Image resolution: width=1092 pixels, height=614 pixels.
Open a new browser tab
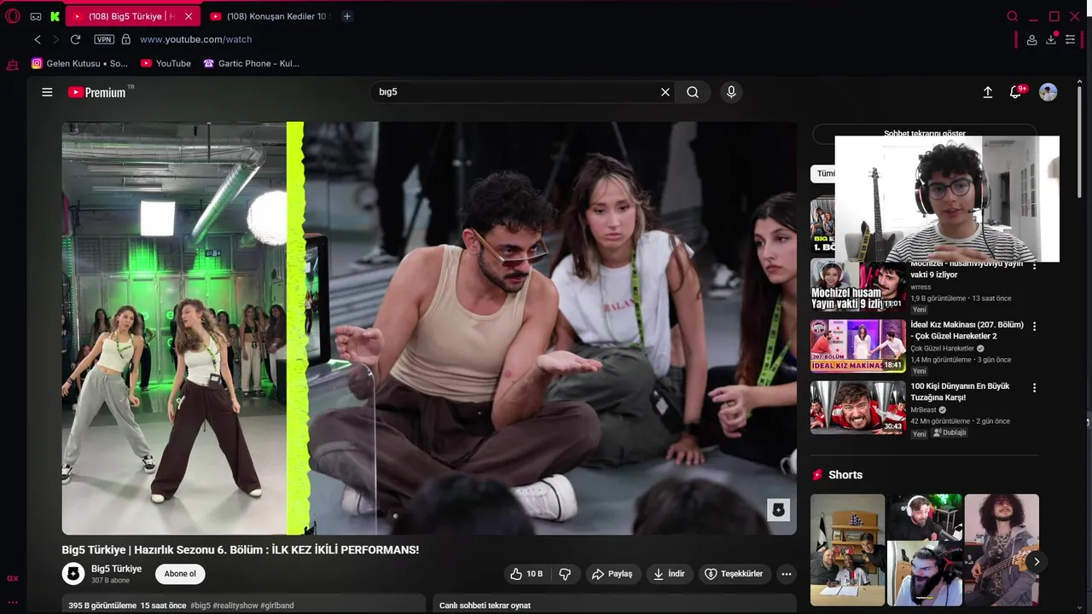[347, 16]
